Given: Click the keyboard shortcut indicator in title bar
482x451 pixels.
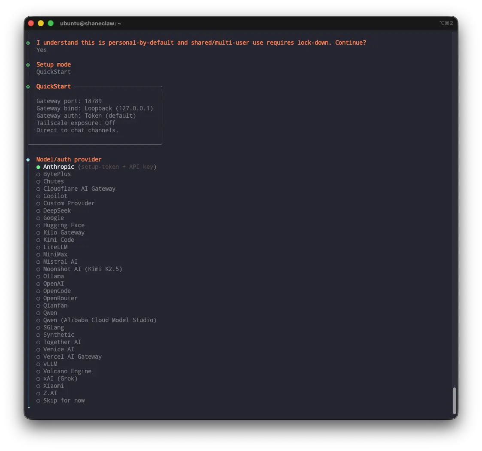Looking at the screenshot, I should click(x=446, y=23).
